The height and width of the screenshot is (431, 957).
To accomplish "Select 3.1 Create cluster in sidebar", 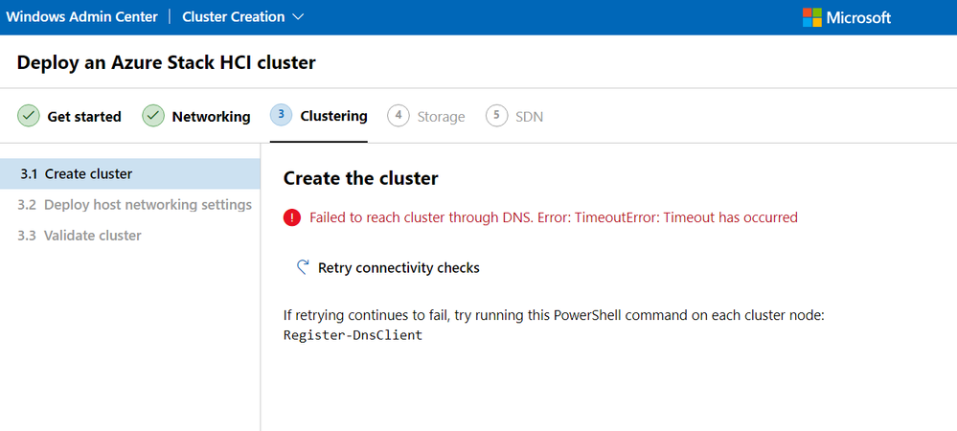I will [x=130, y=174].
